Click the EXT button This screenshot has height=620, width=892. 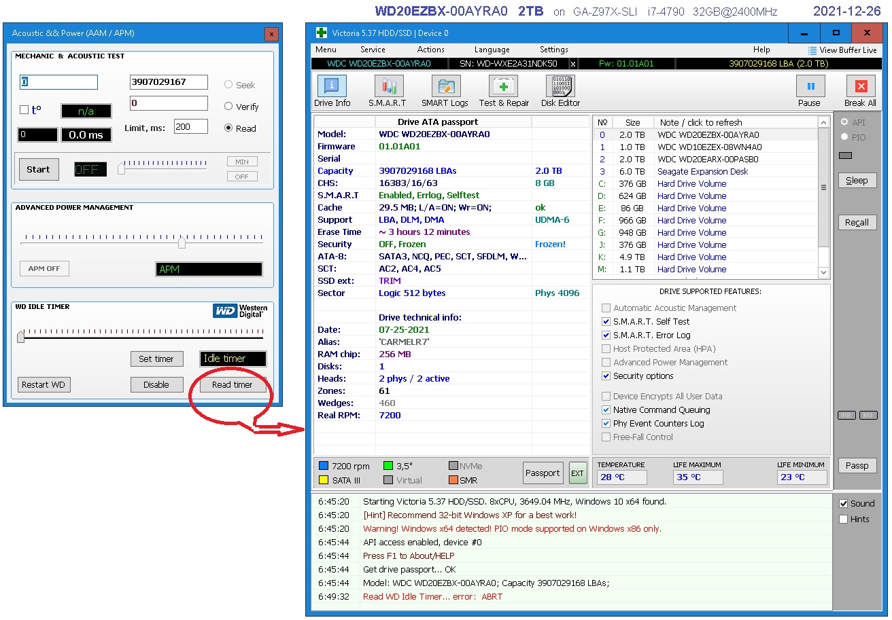click(577, 473)
